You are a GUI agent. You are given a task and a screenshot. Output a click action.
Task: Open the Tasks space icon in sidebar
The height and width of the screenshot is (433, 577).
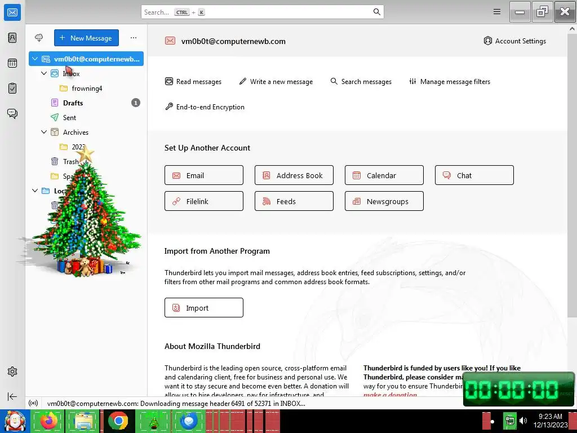[12, 89]
